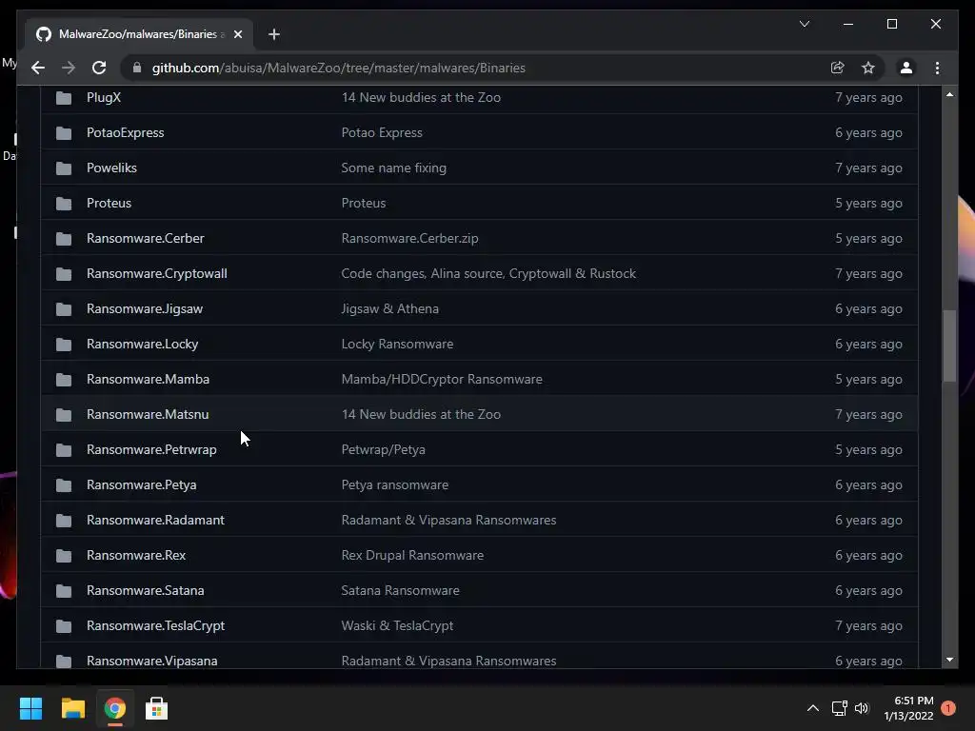975x731 pixels.
Task: Click the Ransomware.Locky folder icon
Action: coord(64,345)
